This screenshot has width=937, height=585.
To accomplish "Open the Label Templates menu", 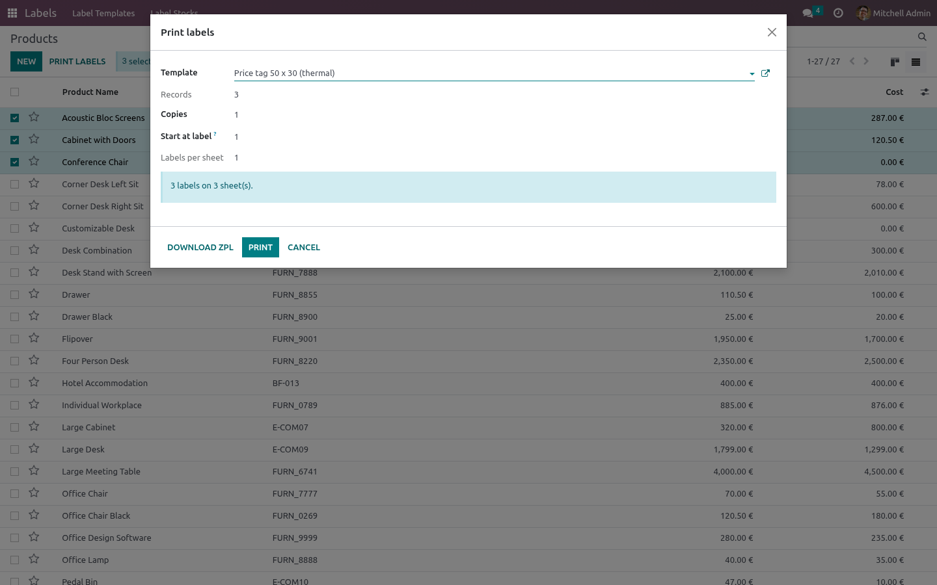I will coord(103,13).
